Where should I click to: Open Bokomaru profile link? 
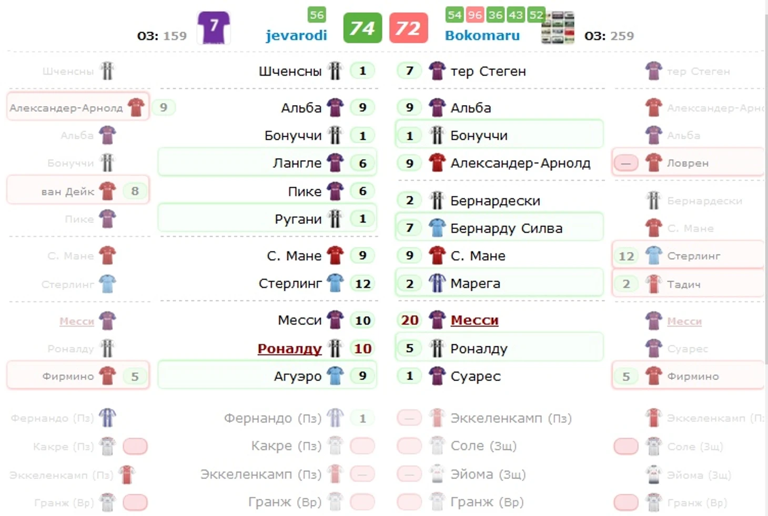point(482,35)
